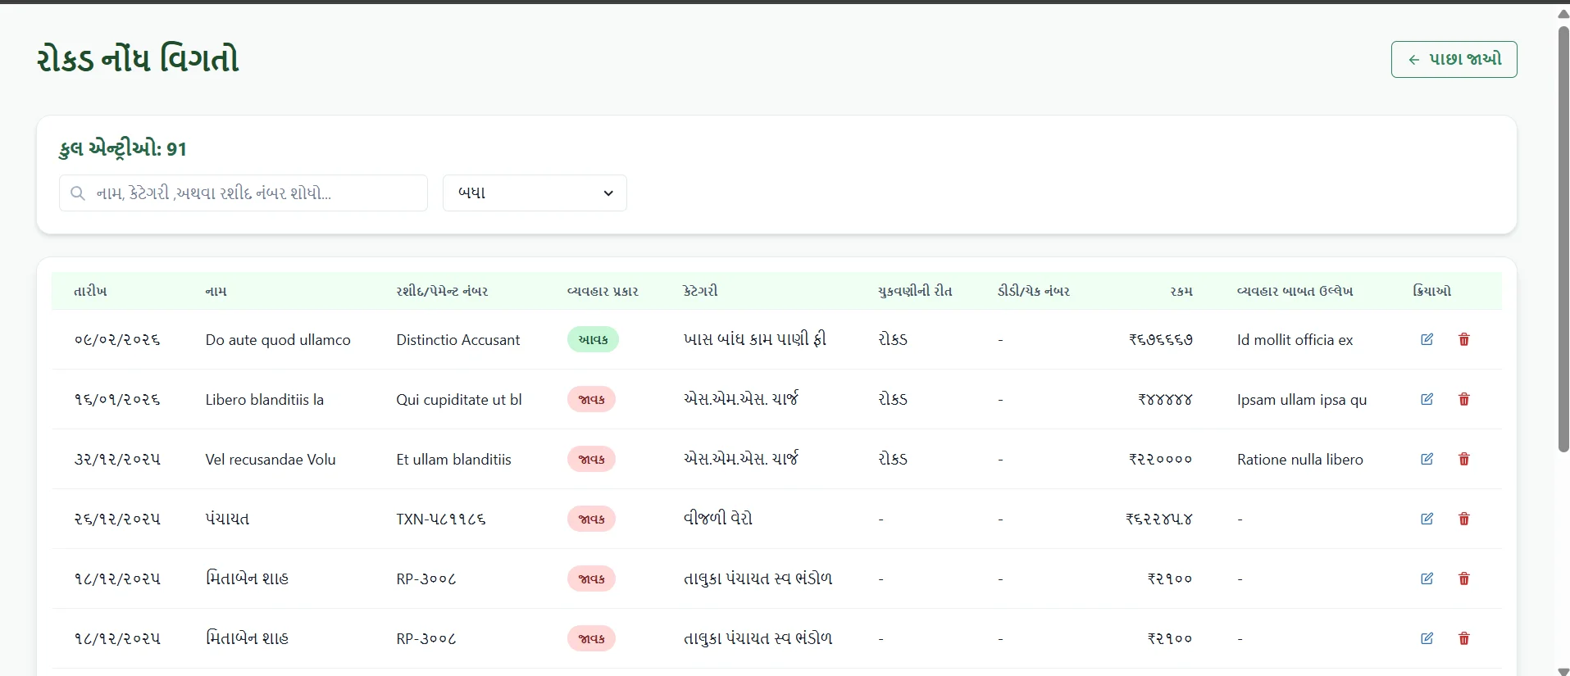Delete the Vel recusandae Volu entry
This screenshot has height=676, width=1570.
(1463, 459)
